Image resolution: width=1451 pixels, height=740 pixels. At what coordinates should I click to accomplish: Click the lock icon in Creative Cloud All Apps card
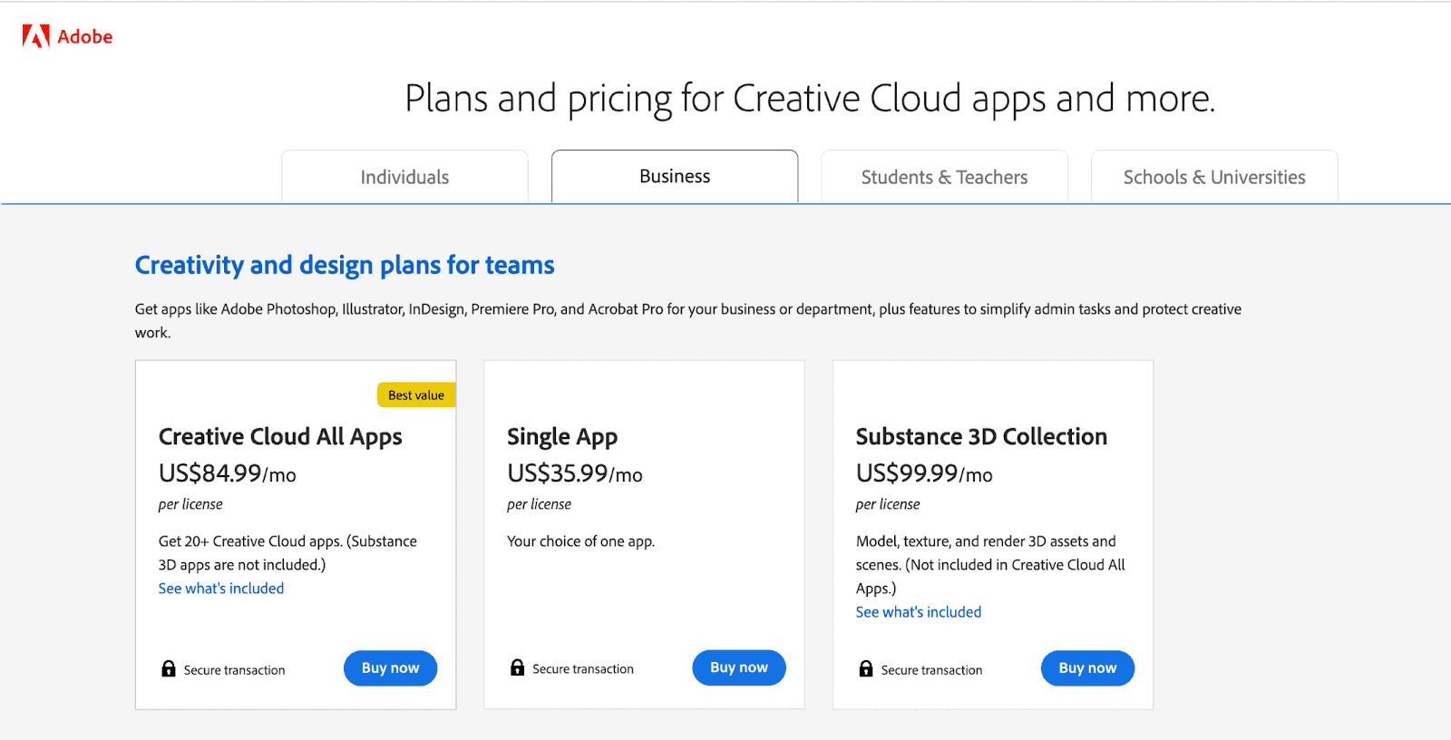tap(169, 669)
